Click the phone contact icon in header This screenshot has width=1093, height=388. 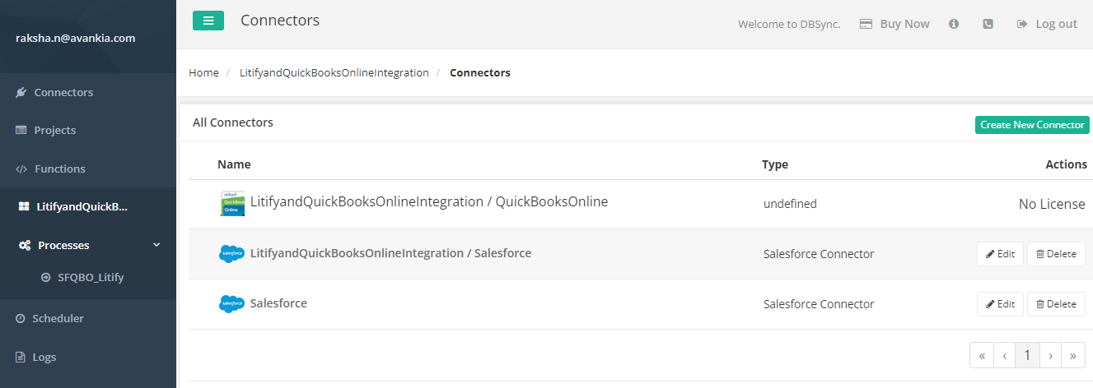988,24
